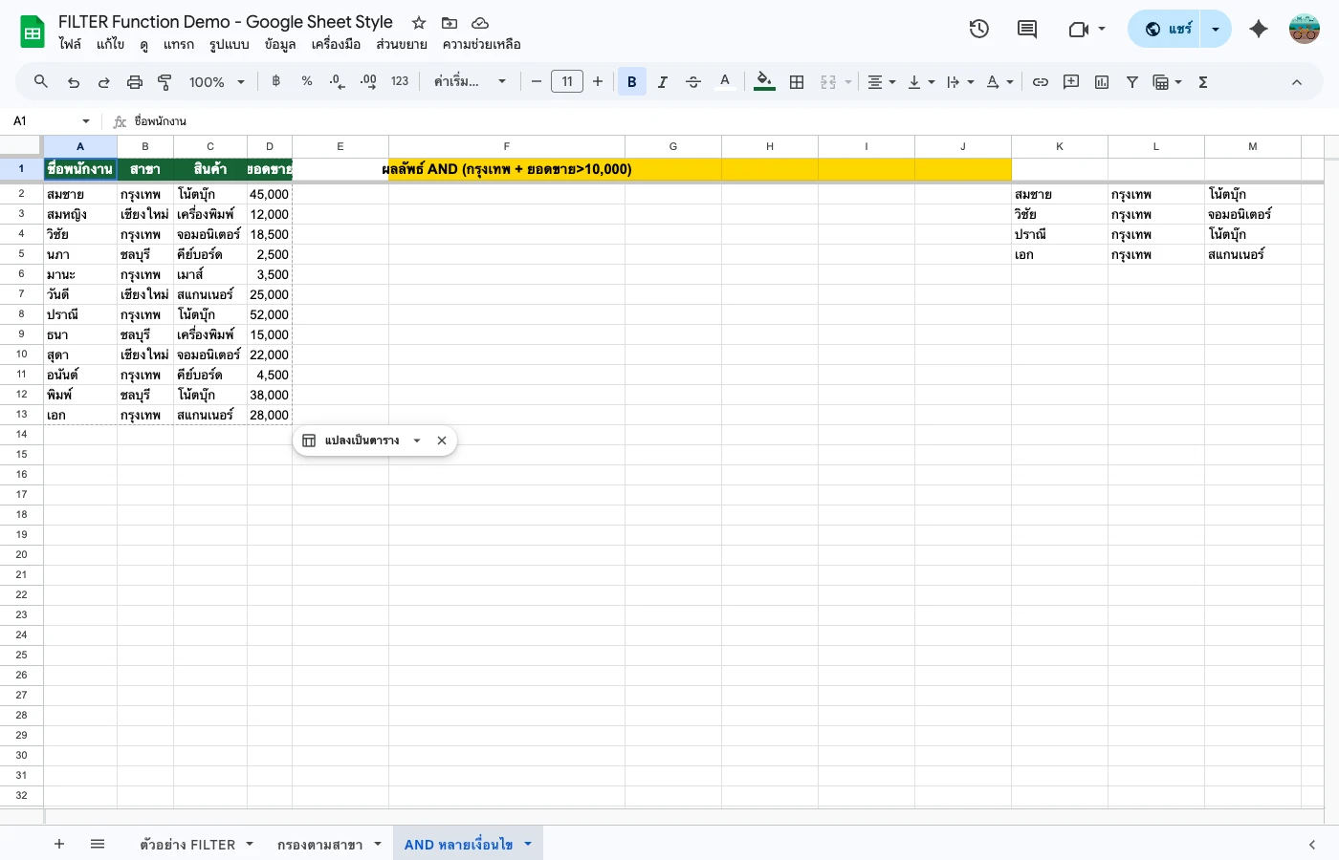Decrease decimal places
Viewport: 1339px width, 860px height.
pyautogui.click(x=337, y=81)
